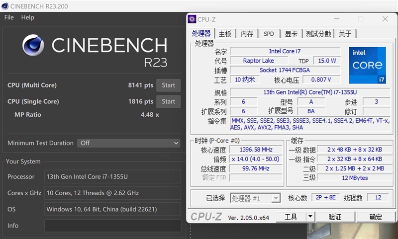Click the 验证 button in CPU-Z

[x=335, y=217]
